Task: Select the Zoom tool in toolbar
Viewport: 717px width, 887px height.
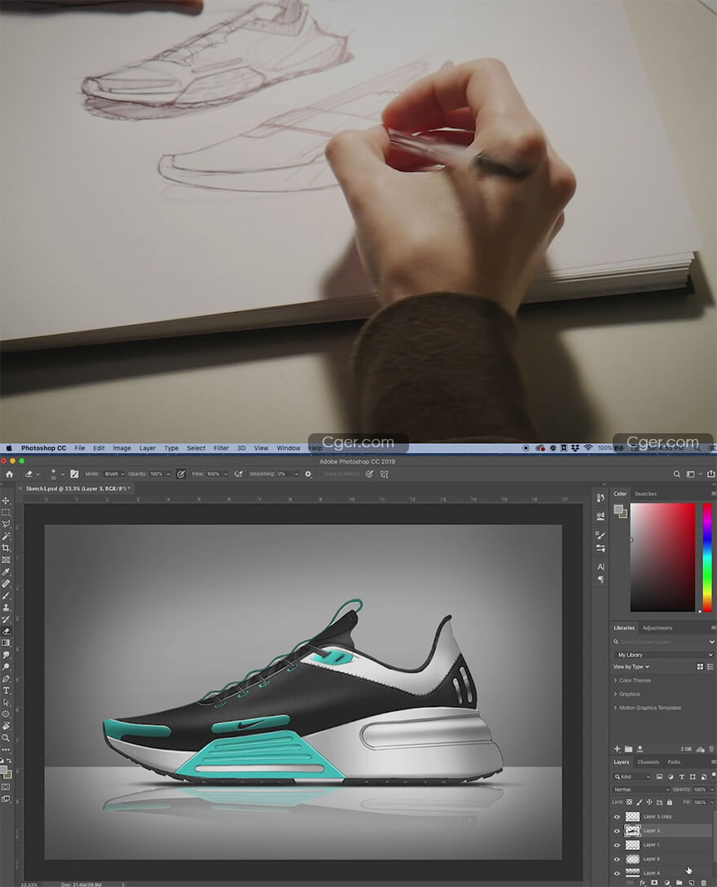Action: [x=7, y=738]
